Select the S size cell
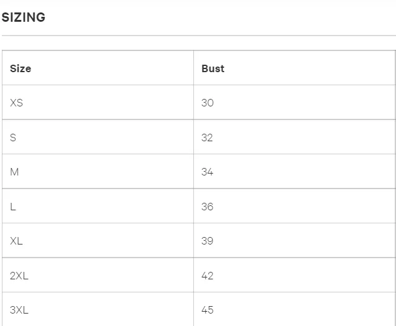This screenshot has width=396, height=326. (x=13, y=137)
